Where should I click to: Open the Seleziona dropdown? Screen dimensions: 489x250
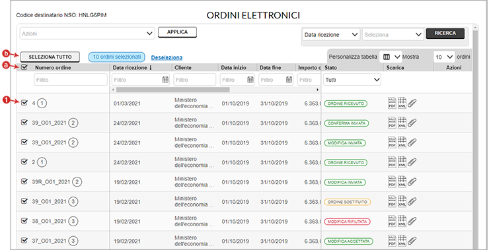pos(393,34)
